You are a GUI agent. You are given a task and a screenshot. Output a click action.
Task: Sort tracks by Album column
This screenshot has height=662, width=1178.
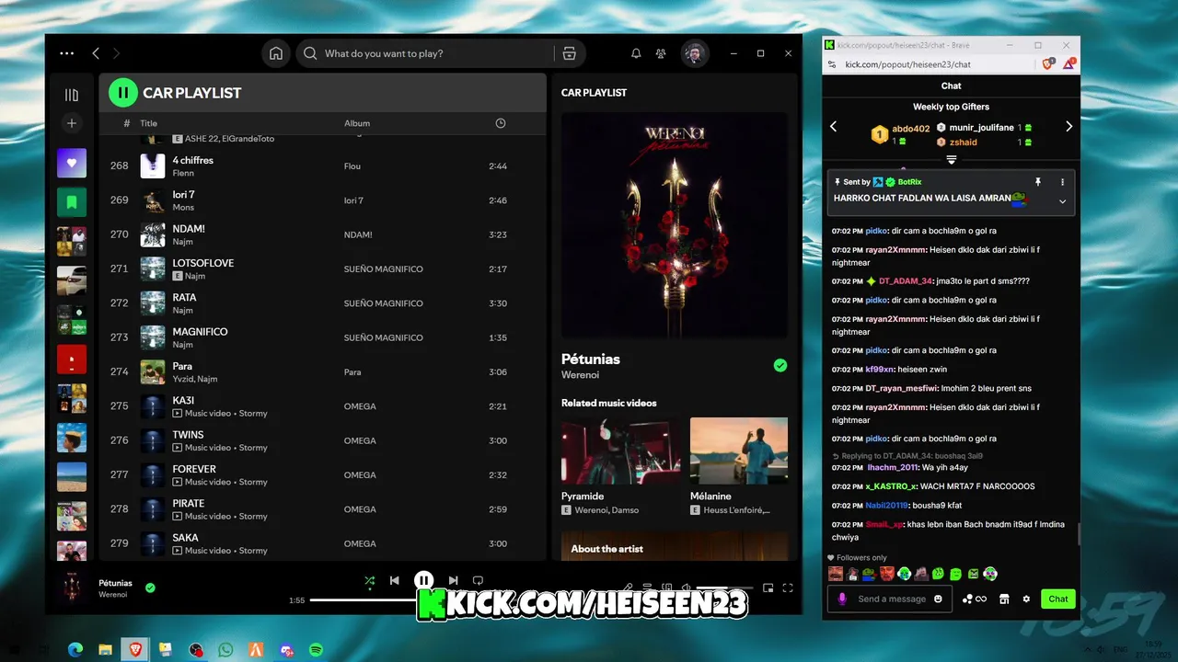(357, 123)
